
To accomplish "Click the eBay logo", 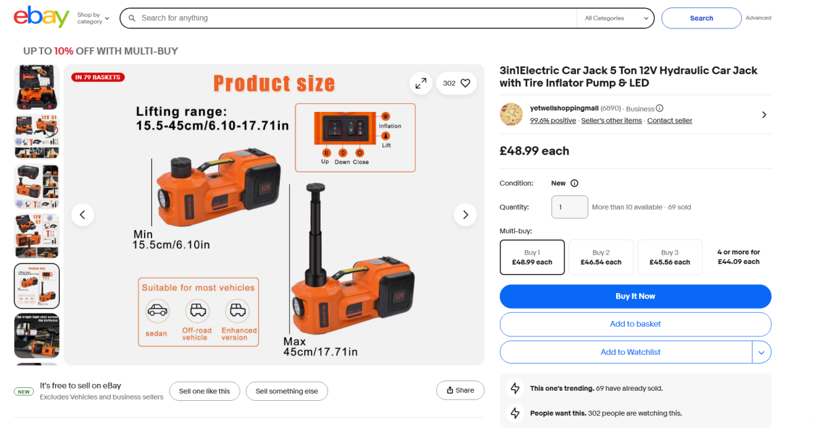I will [41, 17].
